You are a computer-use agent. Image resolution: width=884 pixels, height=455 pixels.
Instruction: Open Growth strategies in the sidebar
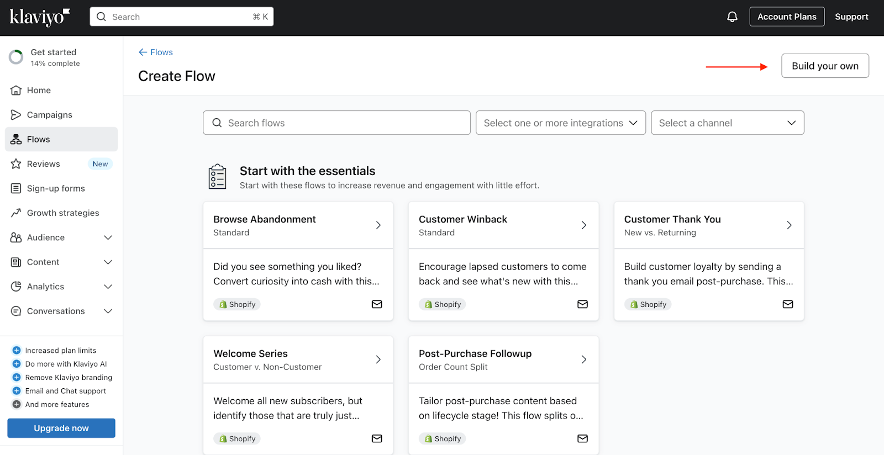coord(61,213)
